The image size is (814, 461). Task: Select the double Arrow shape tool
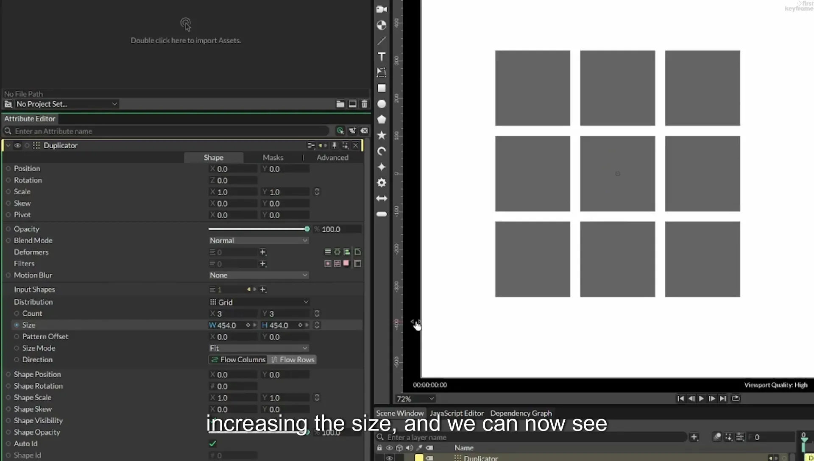(382, 198)
